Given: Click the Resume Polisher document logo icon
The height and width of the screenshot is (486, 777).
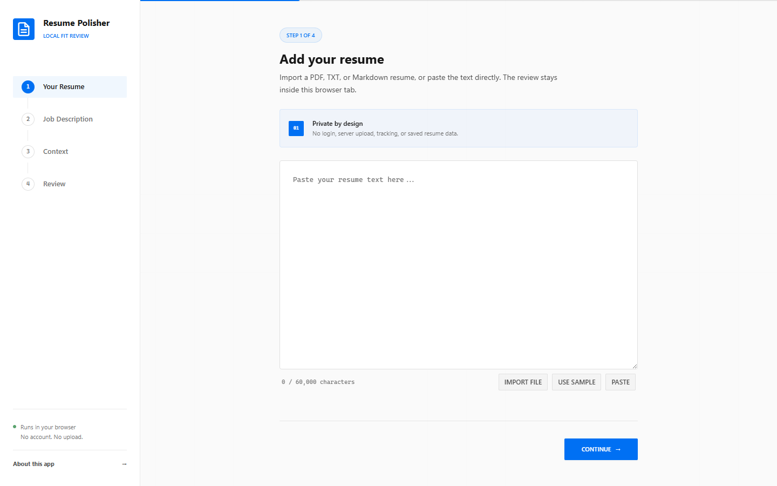Looking at the screenshot, I should point(24,29).
